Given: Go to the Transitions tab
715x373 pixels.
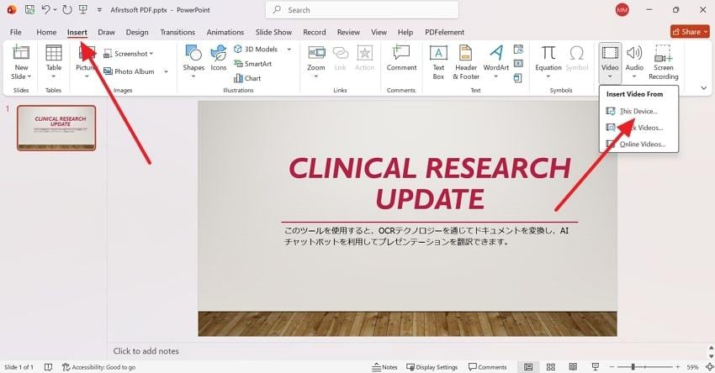Looking at the screenshot, I should pyautogui.click(x=177, y=32).
